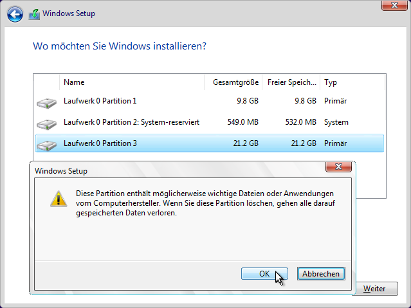This screenshot has width=411, height=308.
Task: Click the Weiter button
Action: point(377,289)
